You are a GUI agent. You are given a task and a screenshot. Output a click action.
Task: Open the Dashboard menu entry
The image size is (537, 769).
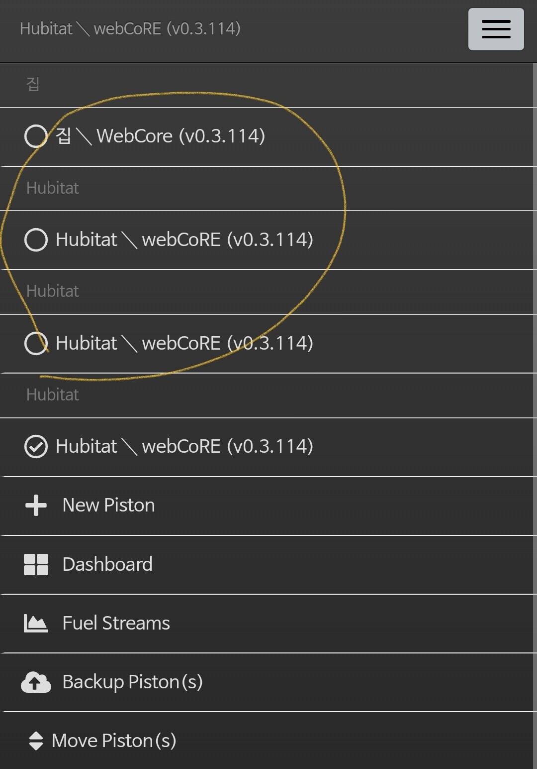tap(107, 564)
